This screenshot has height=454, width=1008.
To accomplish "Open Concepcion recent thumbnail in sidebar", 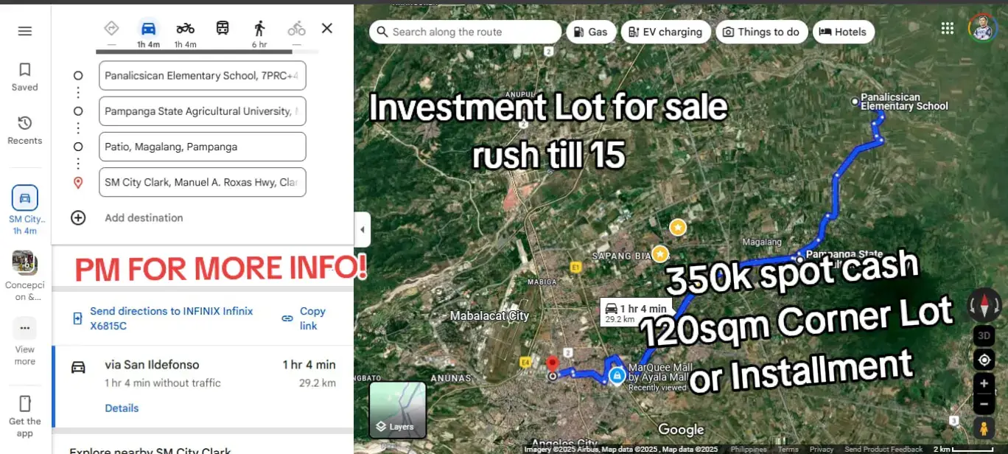I will pos(25,276).
